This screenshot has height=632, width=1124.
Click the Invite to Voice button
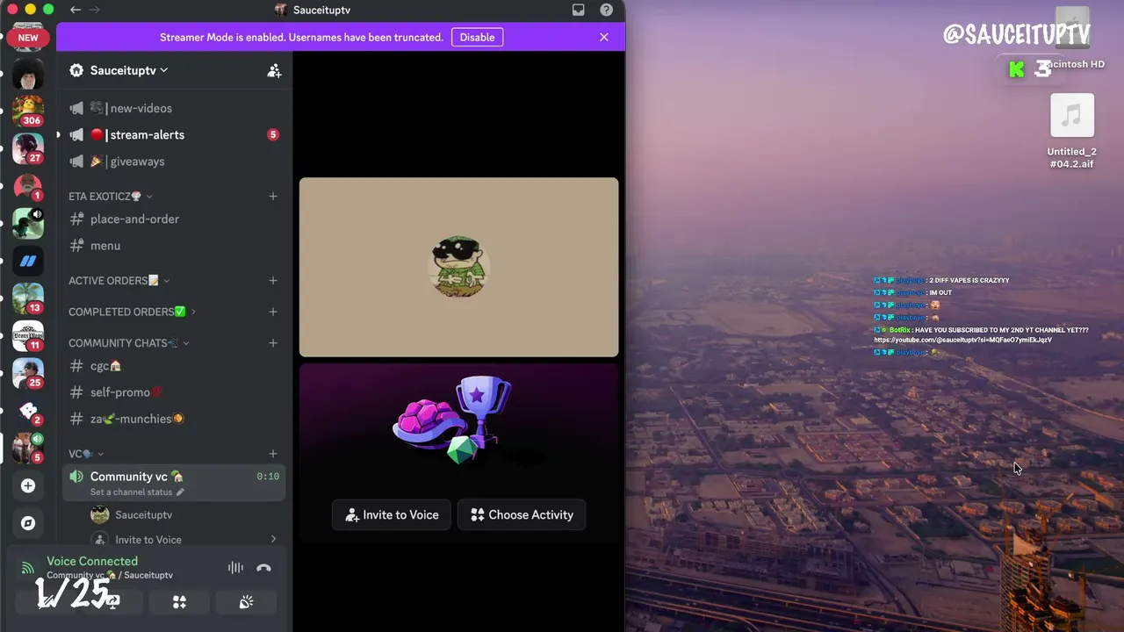[x=391, y=514]
